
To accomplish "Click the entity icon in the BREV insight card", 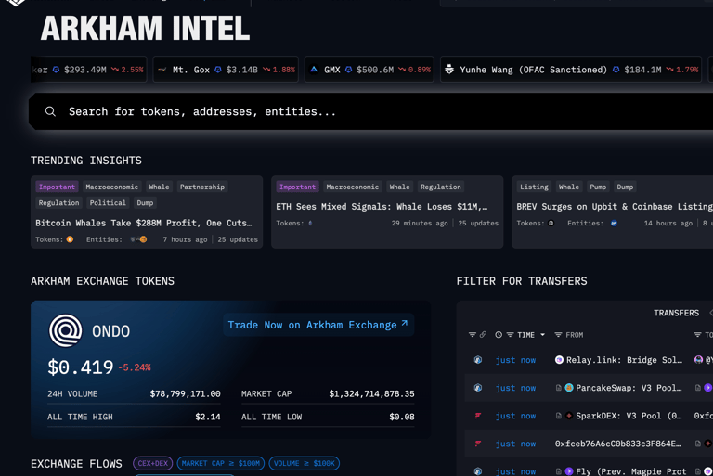I will pyautogui.click(x=614, y=223).
